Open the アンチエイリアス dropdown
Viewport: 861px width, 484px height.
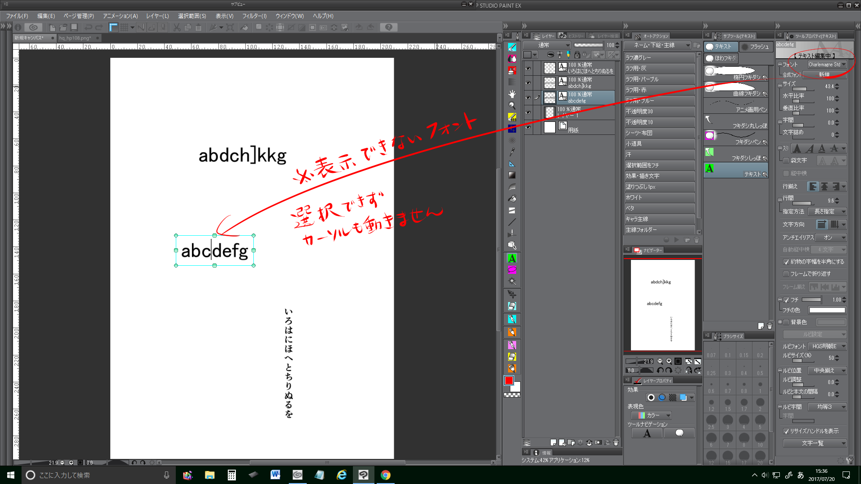click(x=831, y=238)
